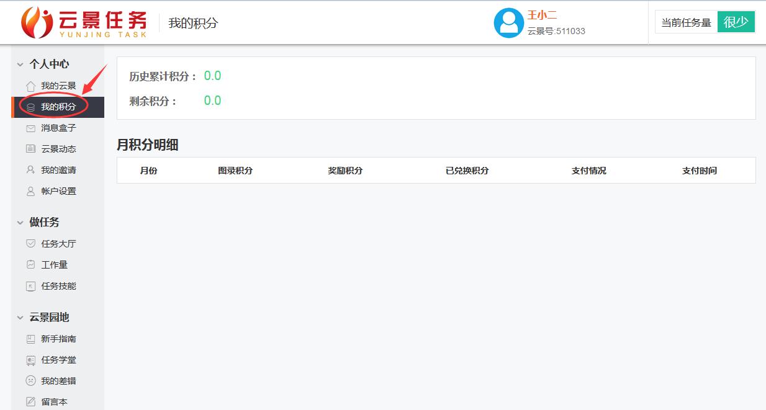Click the home icon beside 我的云景

point(29,86)
